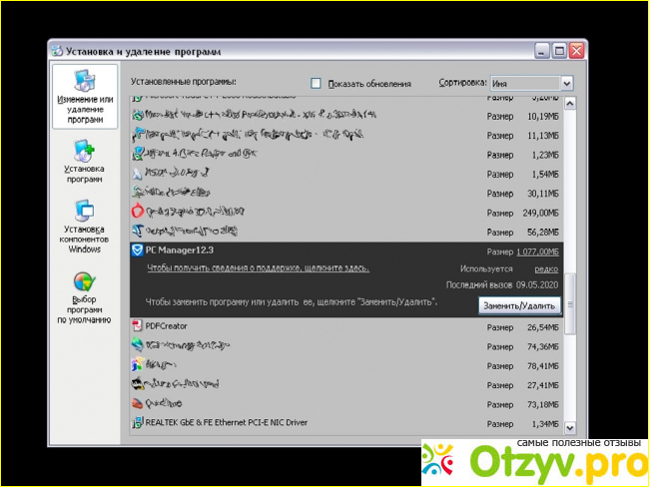This screenshot has height=487, width=649.
Task: Expand the "Сортировка" dropdown showing "Имя"
Action: pyautogui.click(x=567, y=83)
